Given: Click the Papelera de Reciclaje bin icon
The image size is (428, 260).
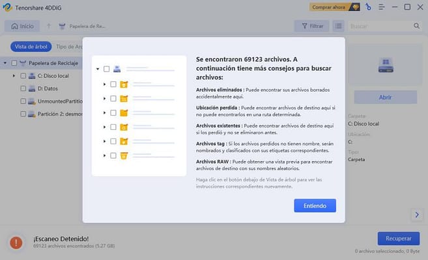Looking at the screenshot, I should pos(23,63).
